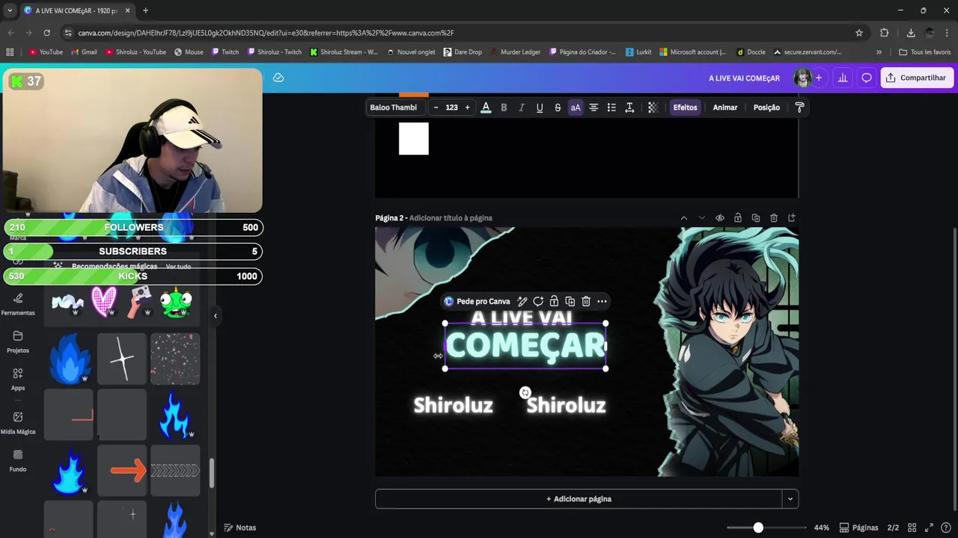This screenshot has width=958, height=538.
Task: Lock the selected text element
Action: 554,302
